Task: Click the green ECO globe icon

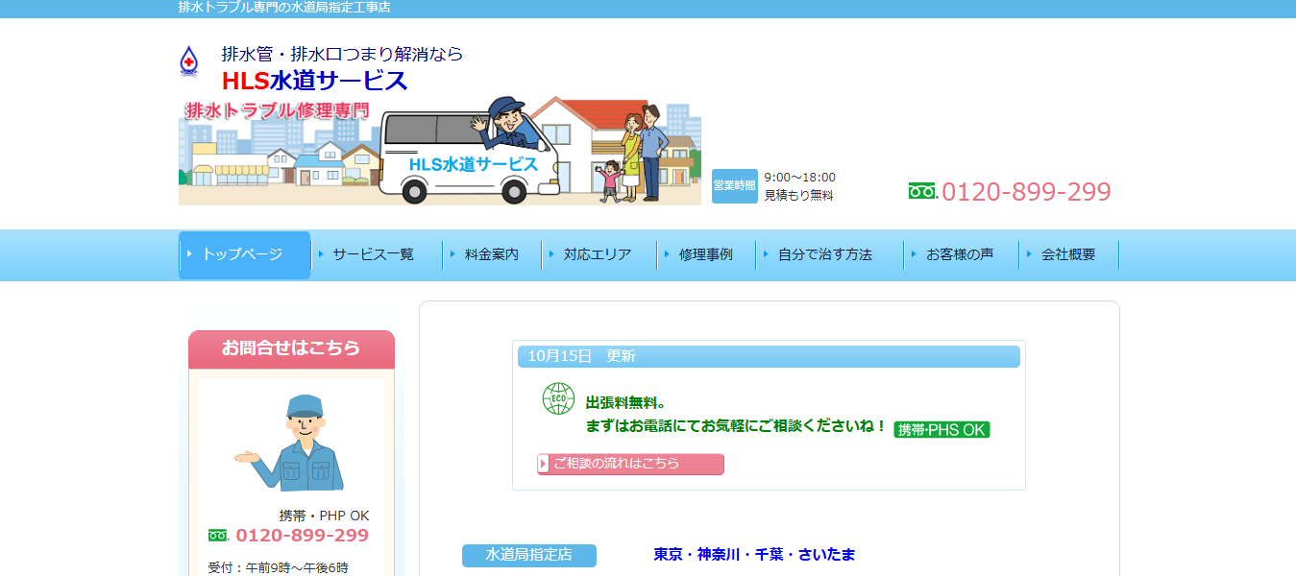Action: [x=558, y=398]
